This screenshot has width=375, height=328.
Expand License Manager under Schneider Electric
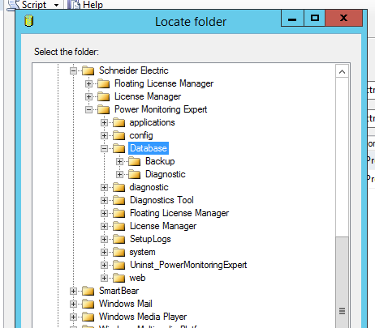click(88, 96)
